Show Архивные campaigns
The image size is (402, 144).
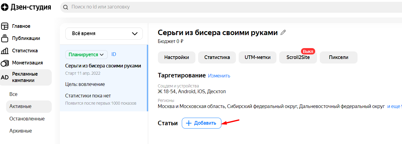(21, 131)
